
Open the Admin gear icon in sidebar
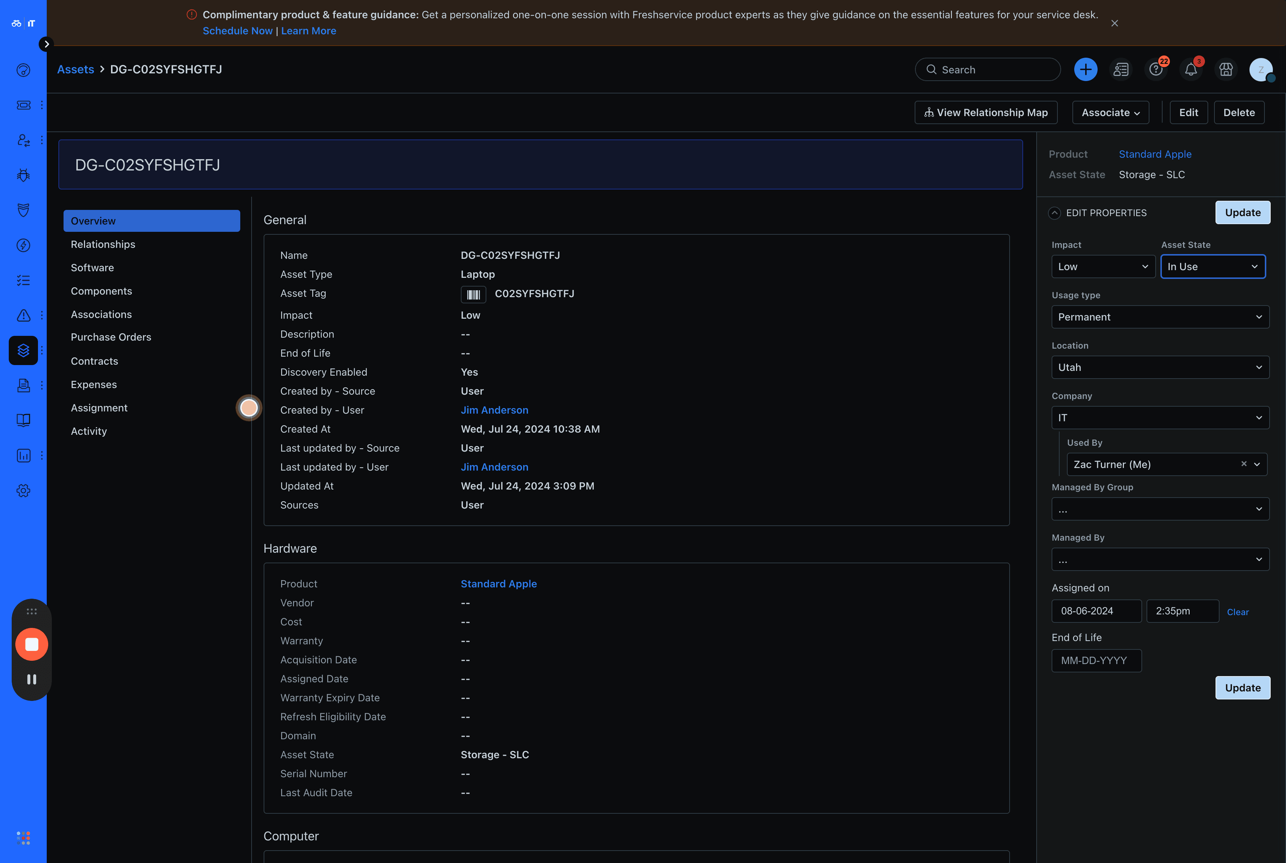[x=23, y=490]
